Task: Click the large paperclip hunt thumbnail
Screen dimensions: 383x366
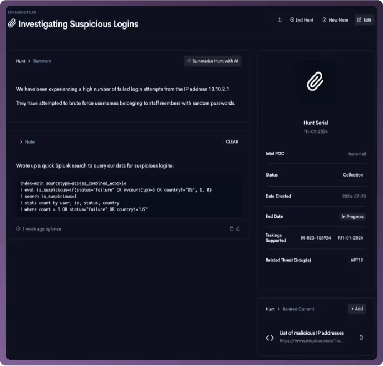Action: (x=315, y=81)
